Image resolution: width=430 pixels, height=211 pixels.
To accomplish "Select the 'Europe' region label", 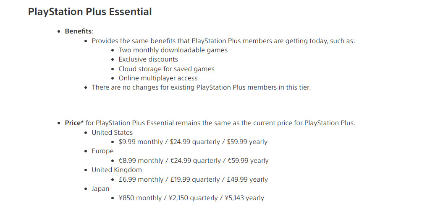I will coord(102,151).
